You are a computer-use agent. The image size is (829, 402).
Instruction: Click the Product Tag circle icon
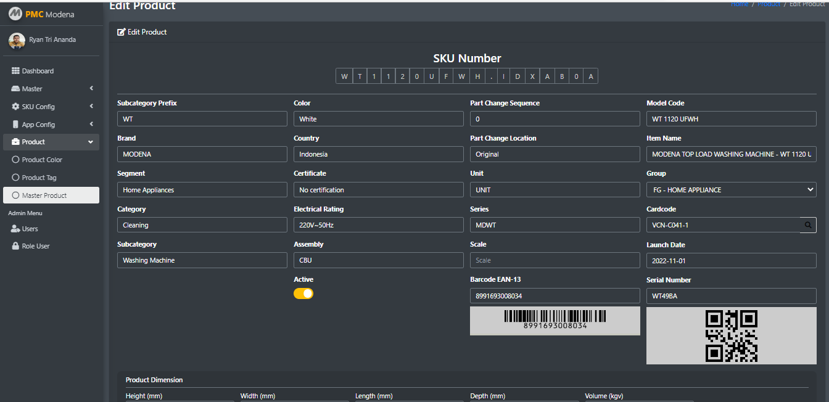coord(16,178)
